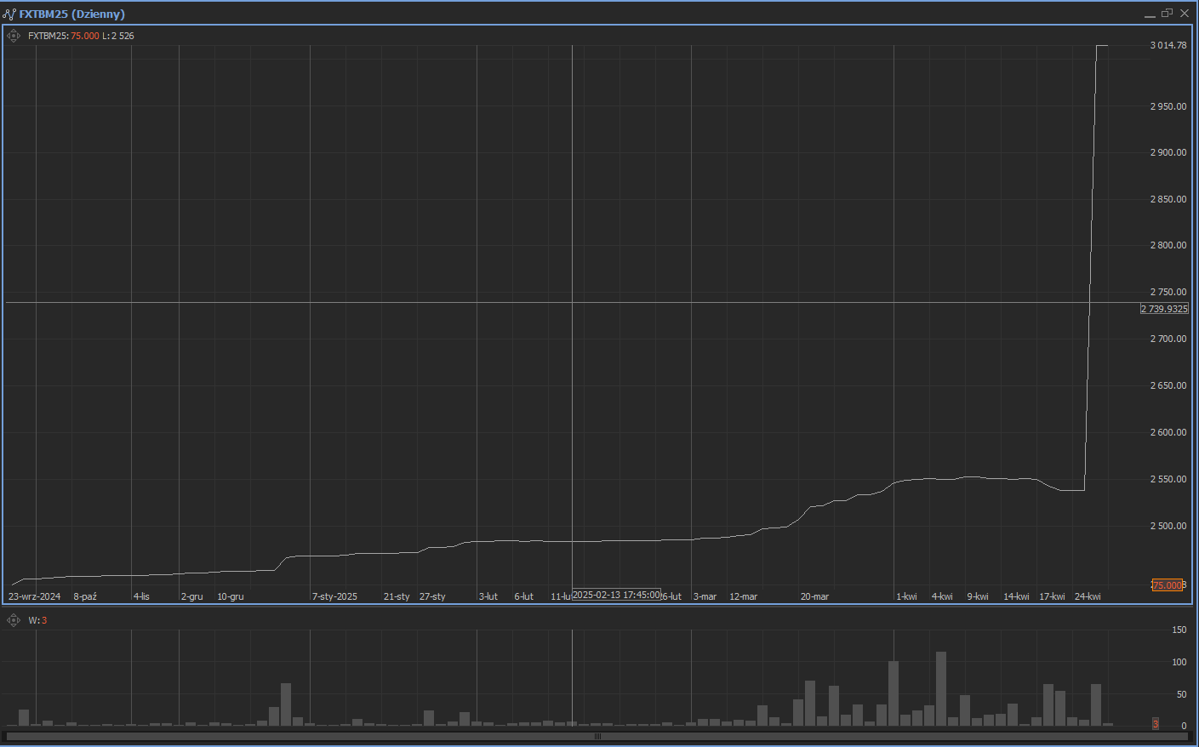Click the chart line icon beside FXTBM25 title
Screen dimensions: 1199x747
(x=9, y=14)
